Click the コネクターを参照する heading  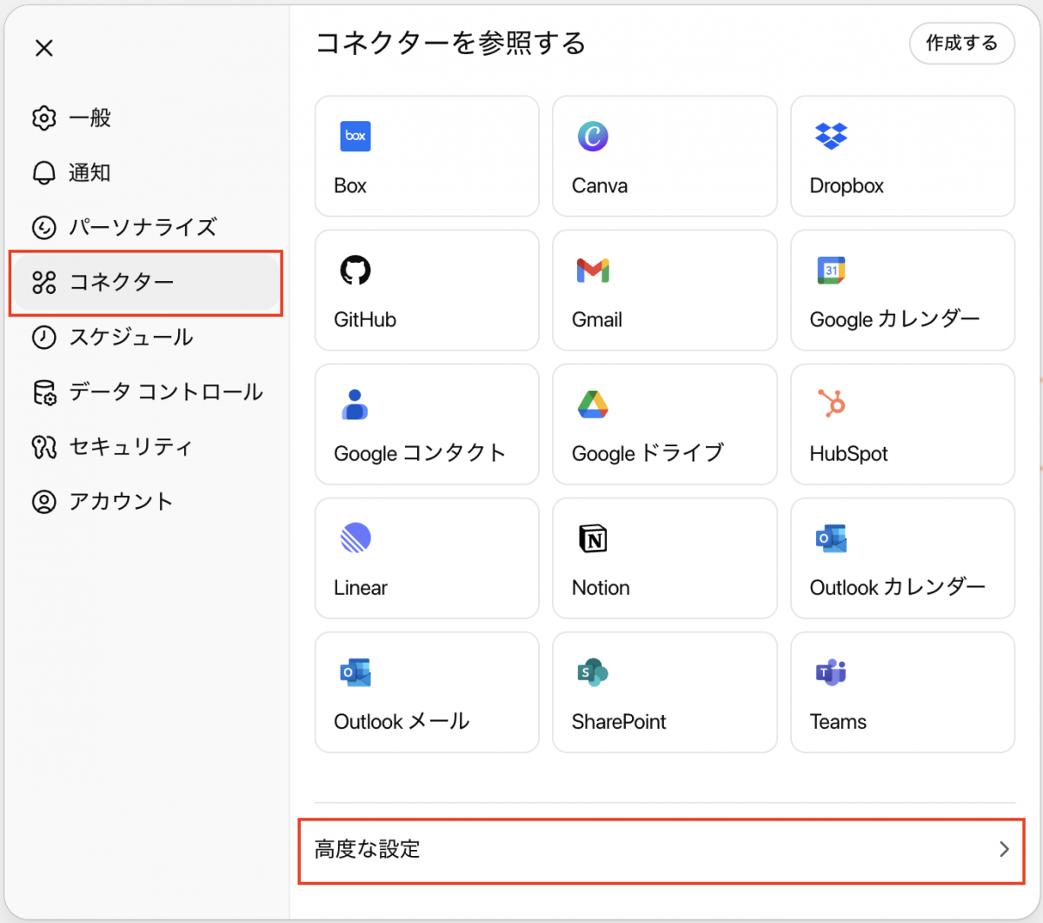(x=450, y=43)
